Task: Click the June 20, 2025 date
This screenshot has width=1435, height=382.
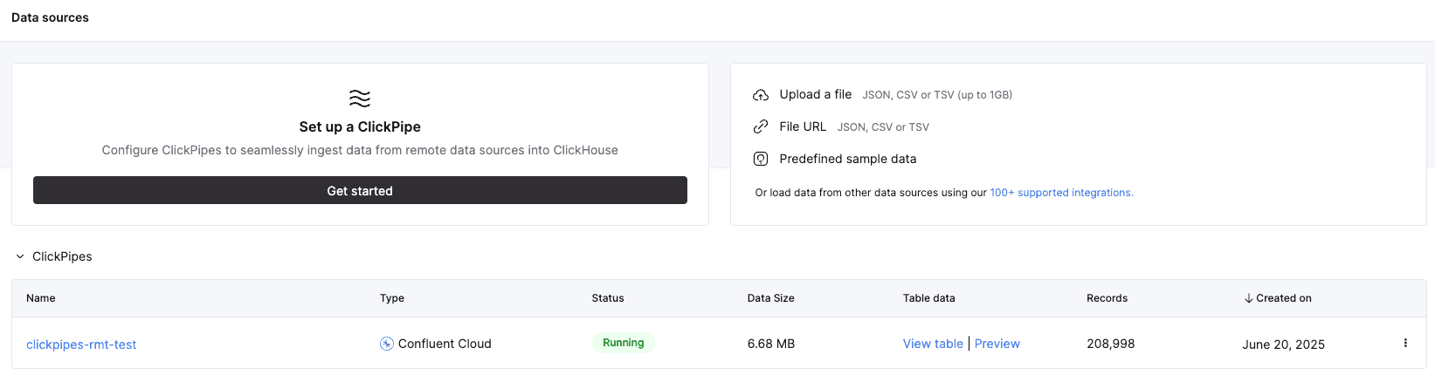Action: pos(1284,344)
